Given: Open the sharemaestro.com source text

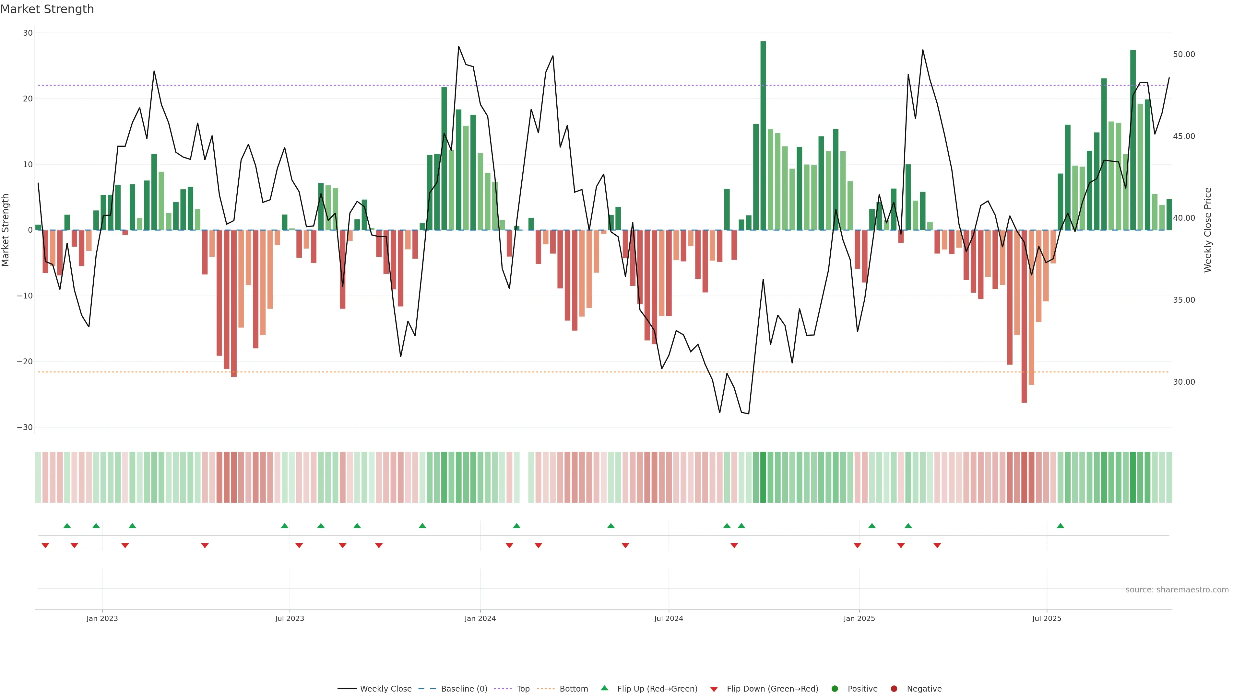Looking at the screenshot, I should (1177, 590).
